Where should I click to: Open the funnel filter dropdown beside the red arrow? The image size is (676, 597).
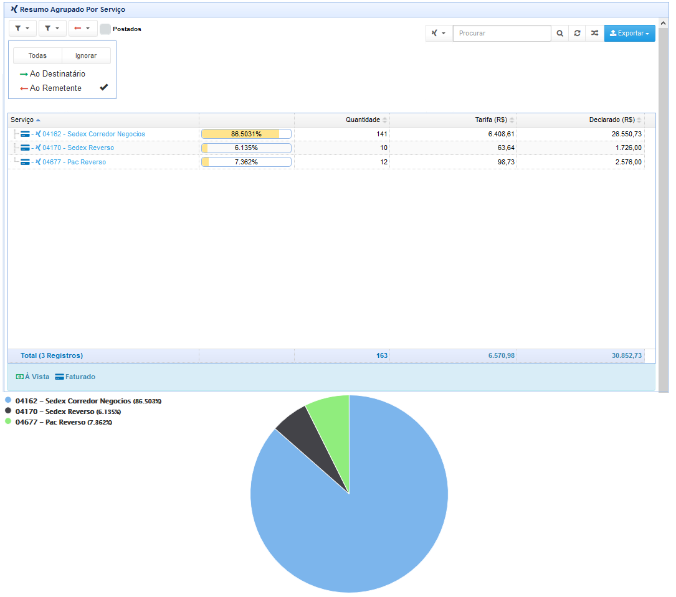point(52,29)
